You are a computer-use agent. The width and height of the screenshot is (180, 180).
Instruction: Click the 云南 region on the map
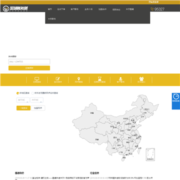tap(113, 148)
